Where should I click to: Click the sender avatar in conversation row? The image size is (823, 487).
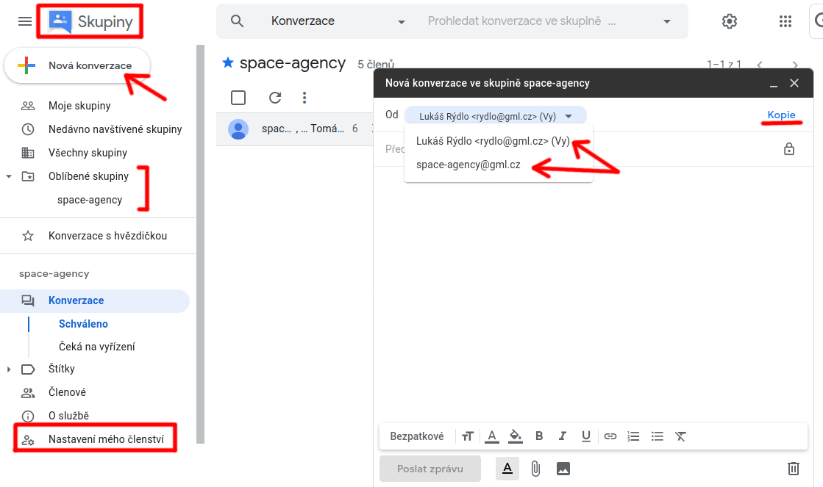(238, 129)
